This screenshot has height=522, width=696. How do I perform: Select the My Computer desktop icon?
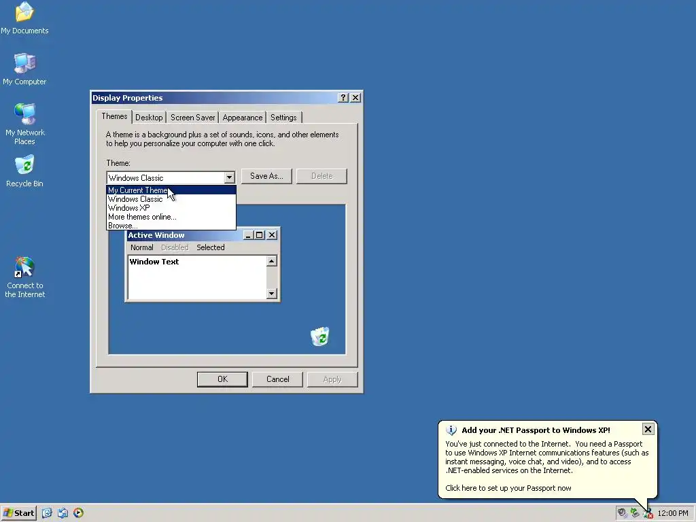pyautogui.click(x=24, y=69)
